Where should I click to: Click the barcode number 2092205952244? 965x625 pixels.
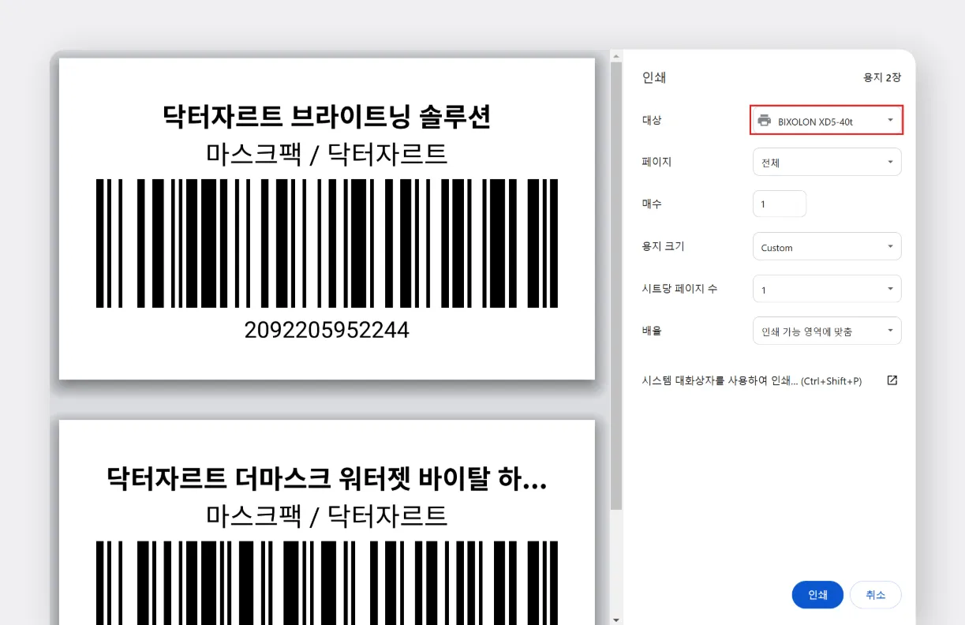coord(326,331)
